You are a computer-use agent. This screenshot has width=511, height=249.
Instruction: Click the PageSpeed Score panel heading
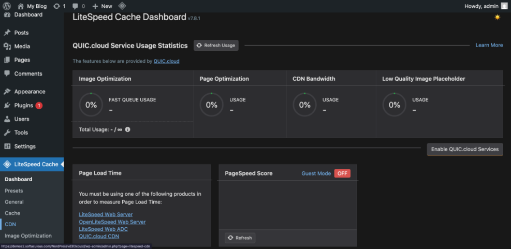click(249, 173)
